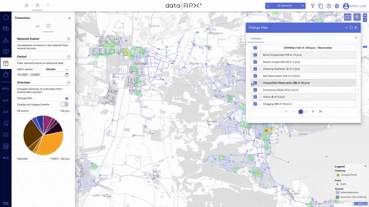This screenshot has height=207, width=369.
Task: Open the H2S module in sidebar
Action: [x=6, y=158]
